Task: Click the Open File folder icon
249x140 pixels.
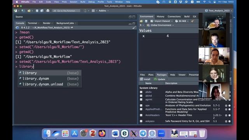Action: coord(29,10)
